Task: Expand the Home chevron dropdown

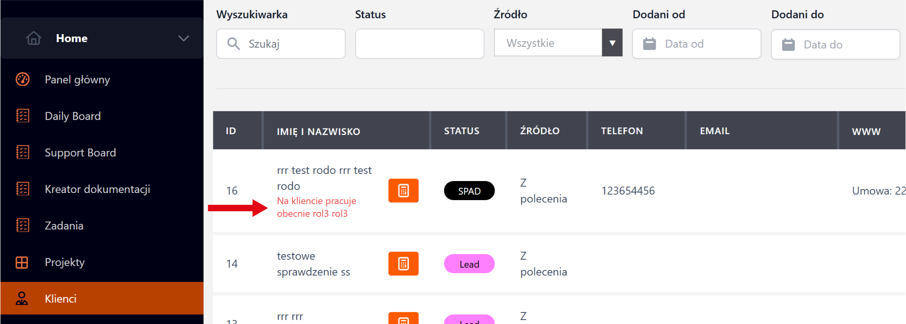Action: tap(184, 39)
